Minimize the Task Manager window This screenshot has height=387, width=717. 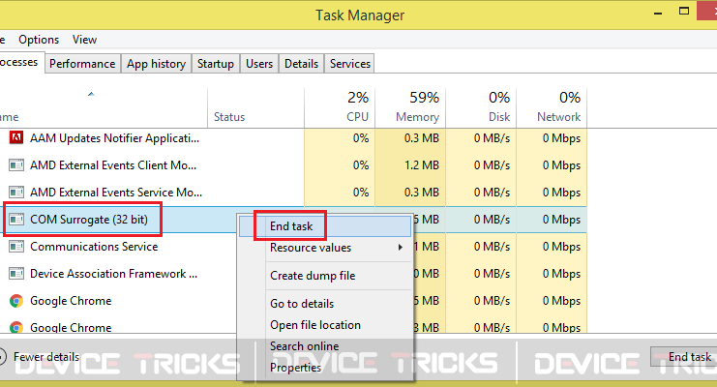(x=658, y=13)
